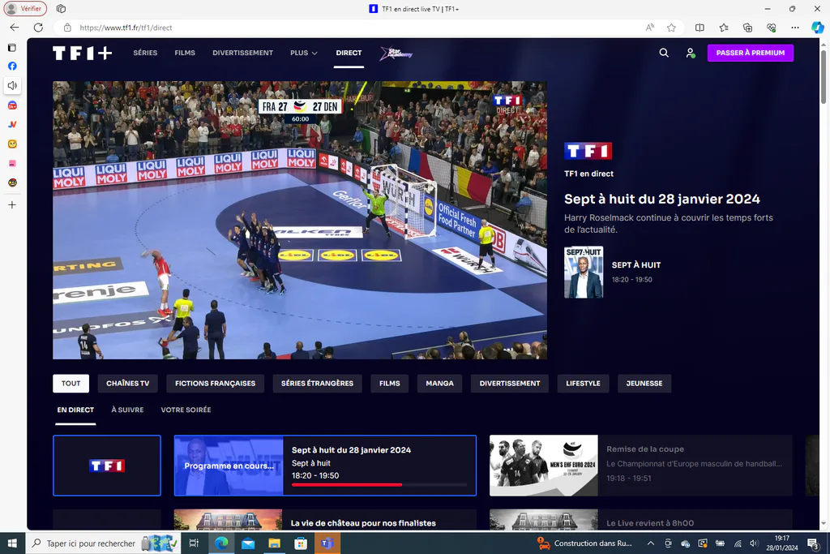This screenshot has width=830, height=554.
Task: Go to TF1+ home via logo
Action: tap(82, 53)
